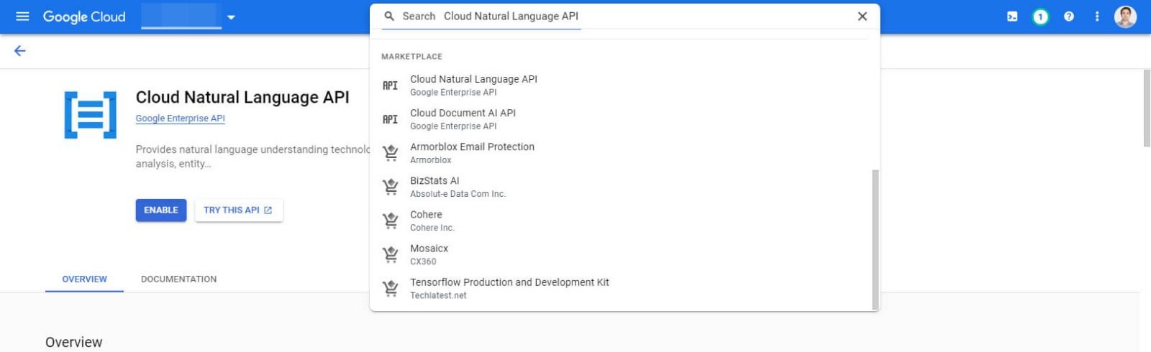Click the Try This API button
This screenshot has width=1151, height=352.
tap(238, 210)
